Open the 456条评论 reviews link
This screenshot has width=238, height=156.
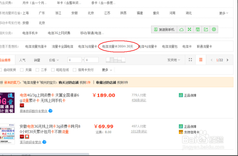[x=139, y=100]
